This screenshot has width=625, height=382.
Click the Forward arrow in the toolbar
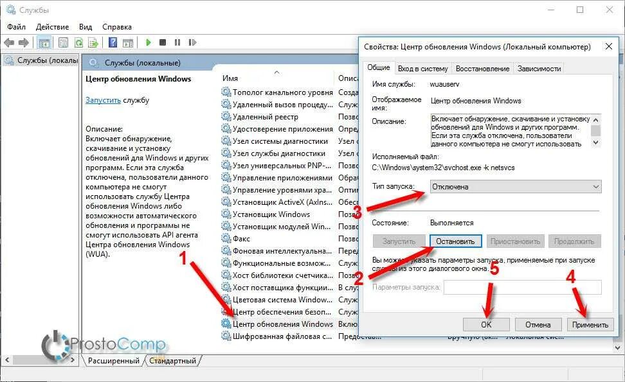[x=24, y=42]
